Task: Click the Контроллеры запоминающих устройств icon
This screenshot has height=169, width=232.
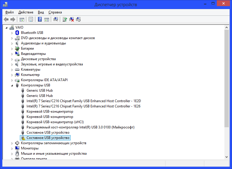Action: point(17,143)
